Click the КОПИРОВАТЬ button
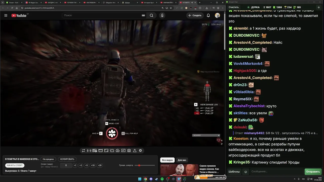 point(67,159)
